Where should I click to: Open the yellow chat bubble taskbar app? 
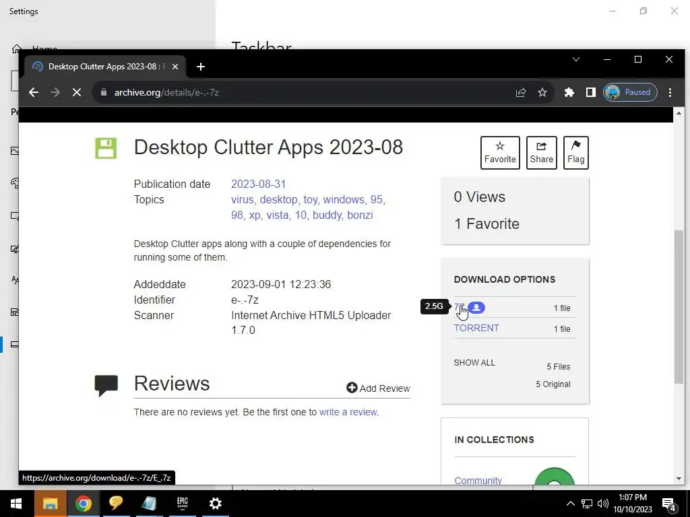click(116, 504)
